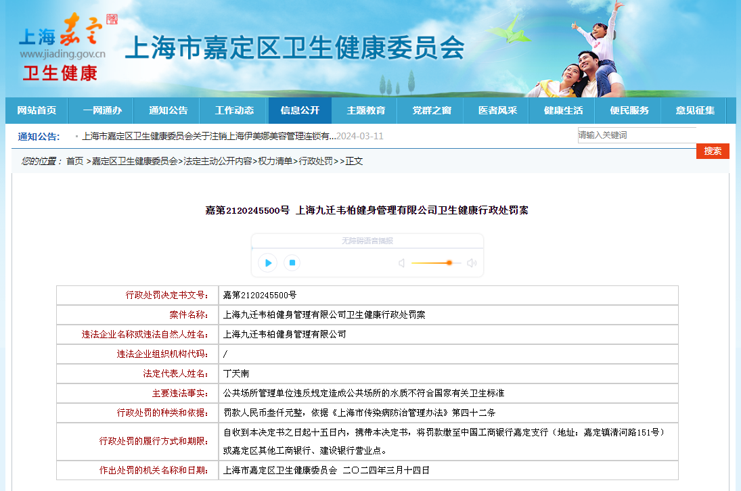Viewport: 741px width, 491px height.
Task: Click the 作出处罚的机关名称和日期 label
Action: [154, 471]
